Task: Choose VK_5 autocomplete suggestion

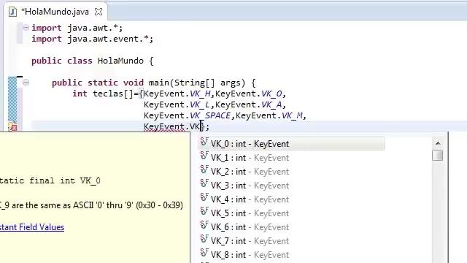Action: point(292,213)
